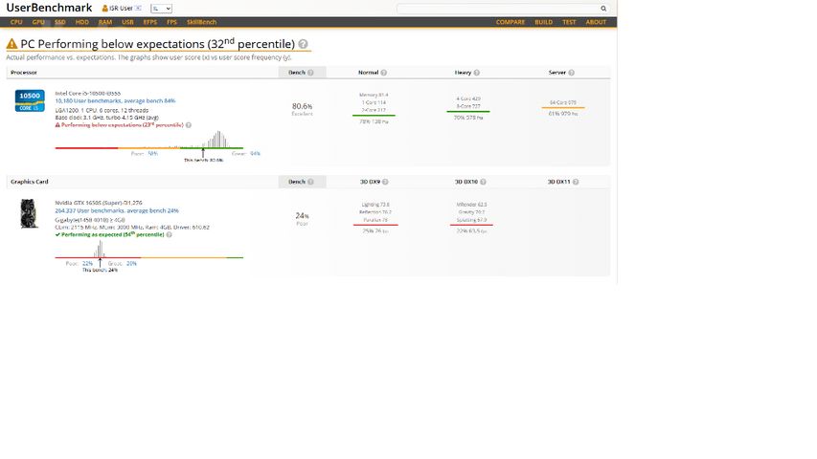This screenshot has width=817, height=459.
Task: Click help icon next to Server column
Action: 571,73
